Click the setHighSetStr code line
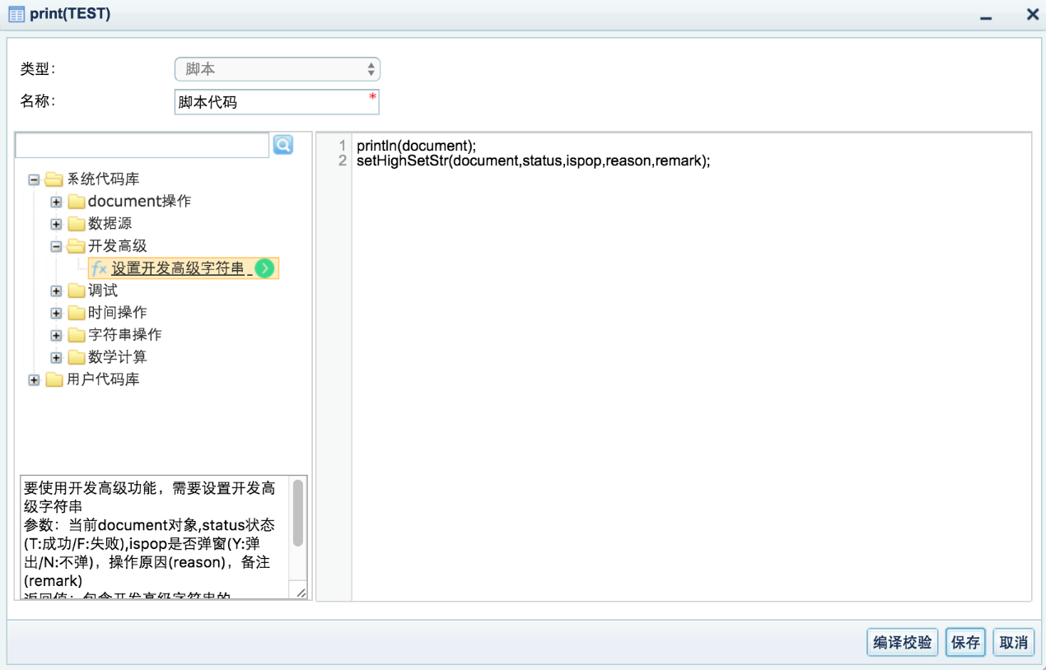Image resolution: width=1046 pixels, height=670 pixels. tap(533, 161)
